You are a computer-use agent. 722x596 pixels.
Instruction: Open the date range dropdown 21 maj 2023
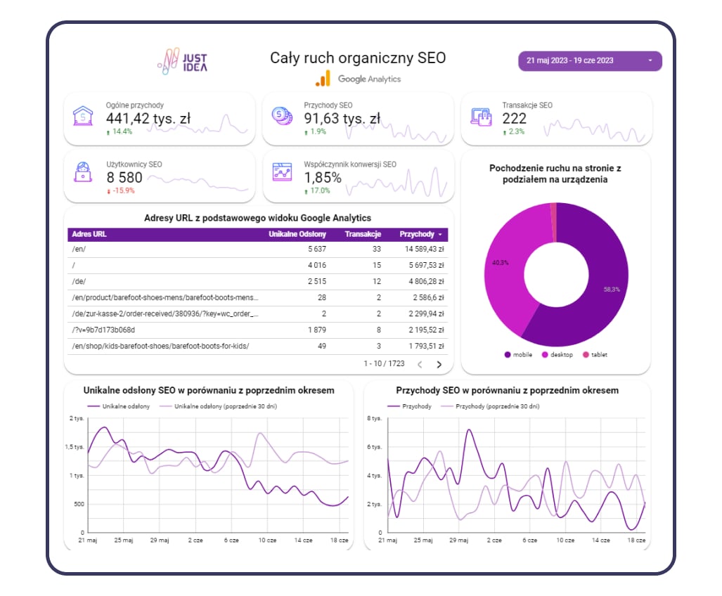click(590, 60)
